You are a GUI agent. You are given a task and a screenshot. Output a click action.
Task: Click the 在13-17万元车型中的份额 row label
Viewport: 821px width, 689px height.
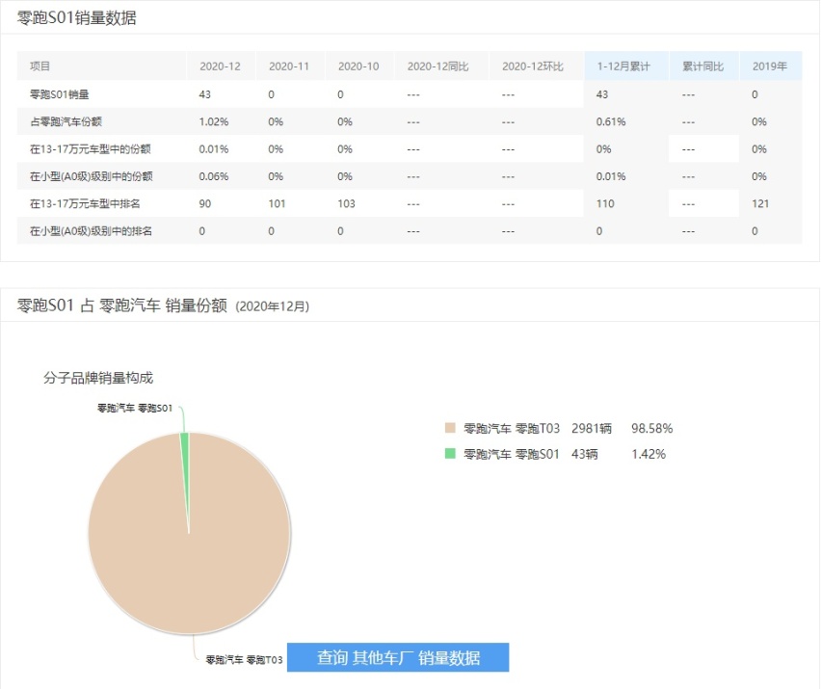90,149
